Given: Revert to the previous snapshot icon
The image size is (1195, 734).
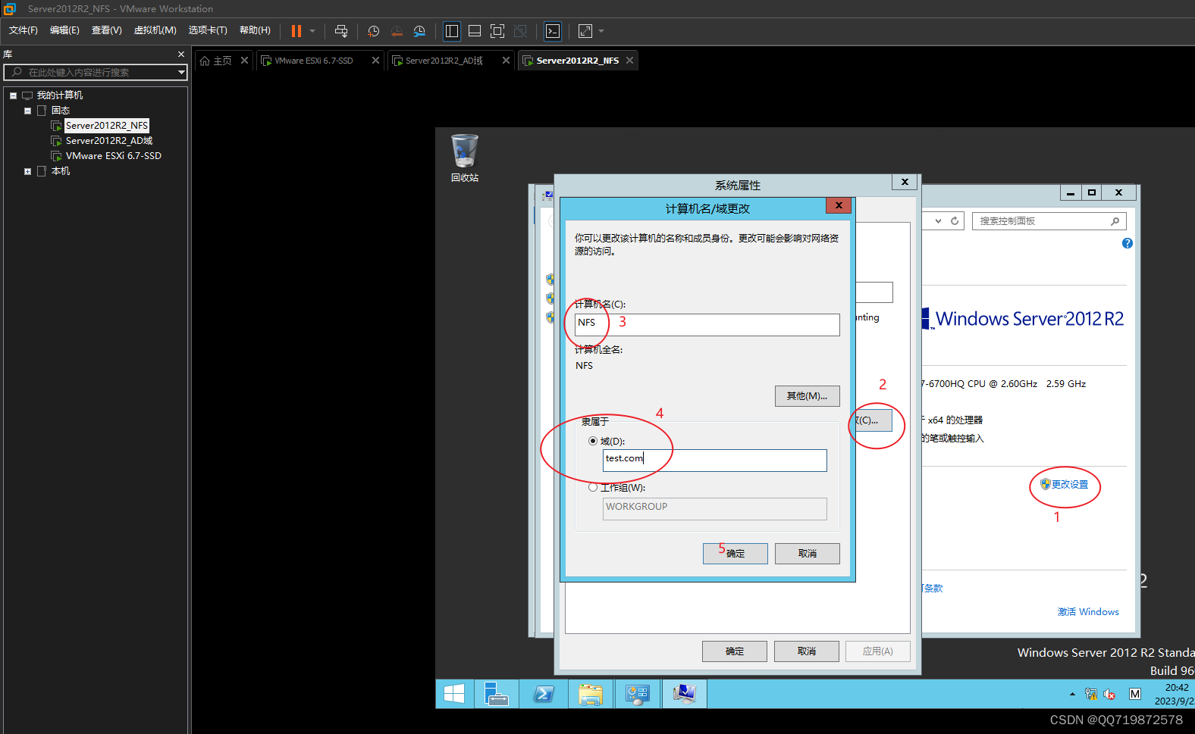Looking at the screenshot, I should (397, 31).
